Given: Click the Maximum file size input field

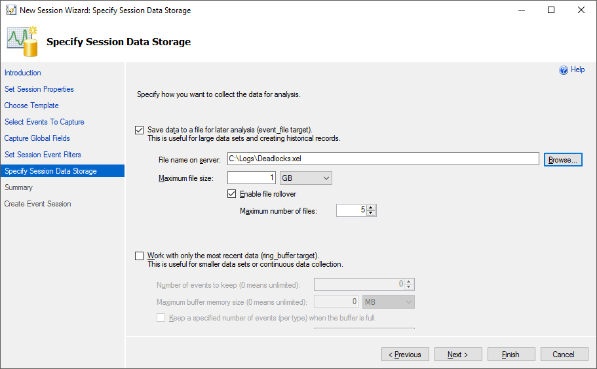Looking at the screenshot, I should click(x=252, y=178).
